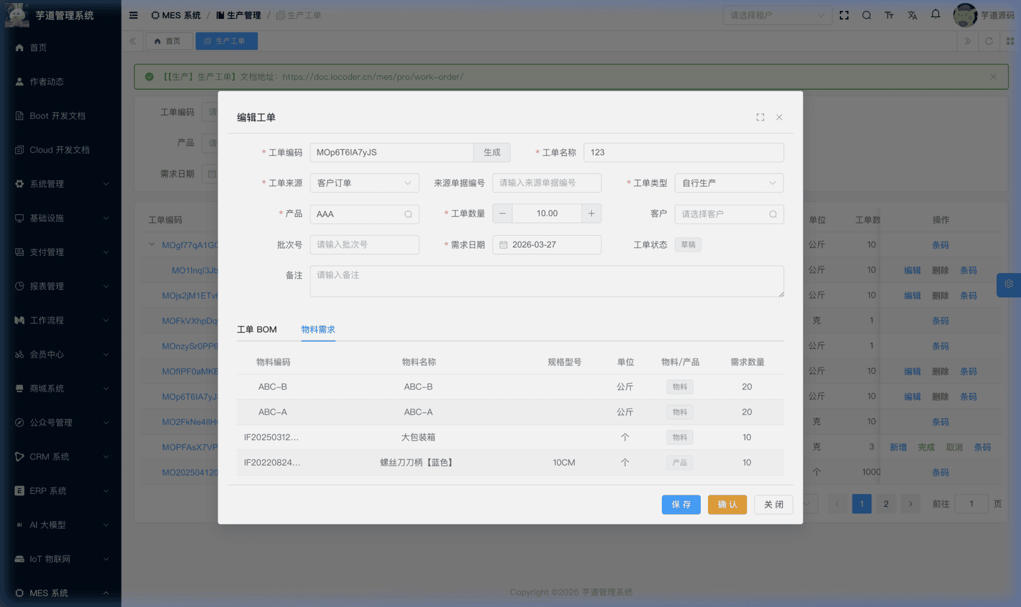
Task: Click the global search magnifier icon
Action: [x=867, y=15]
